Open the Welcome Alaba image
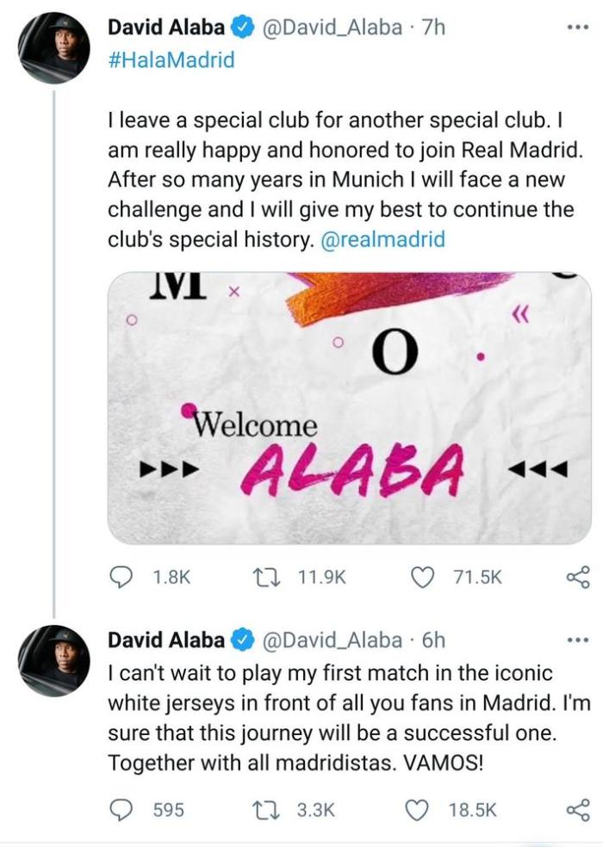The height and width of the screenshot is (847, 603). click(x=349, y=407)
